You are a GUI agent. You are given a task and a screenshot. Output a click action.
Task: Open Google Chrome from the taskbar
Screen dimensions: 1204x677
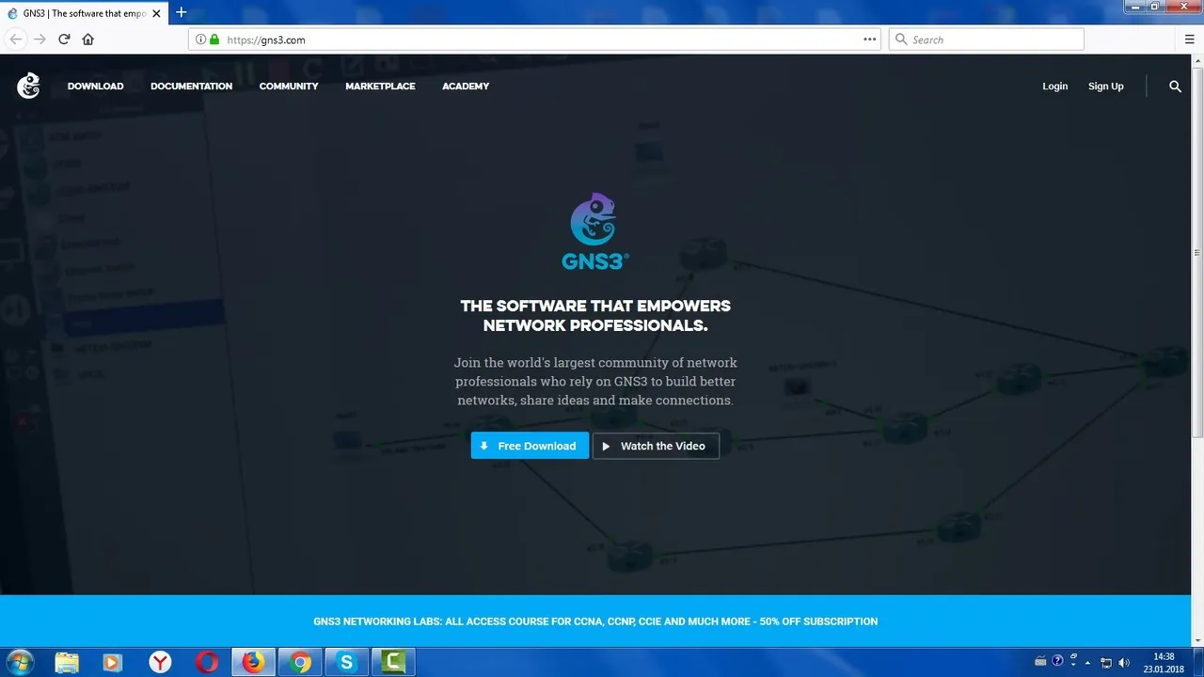[300, 662]
